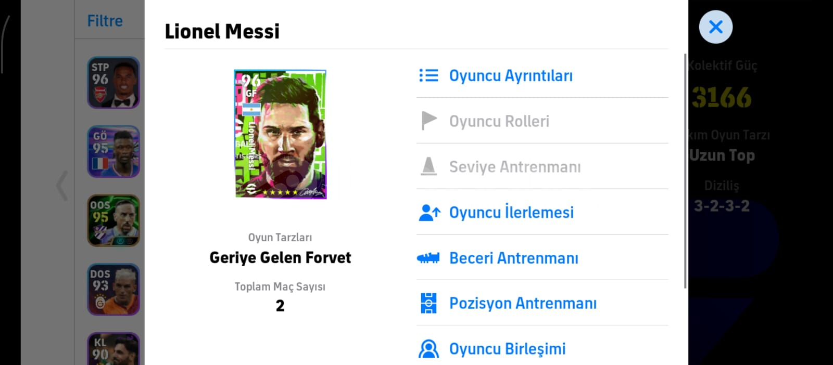The image size is (833, 365).
Task: Tap Oyuncu Birleşimi label
Action: [x=507, y=349]
